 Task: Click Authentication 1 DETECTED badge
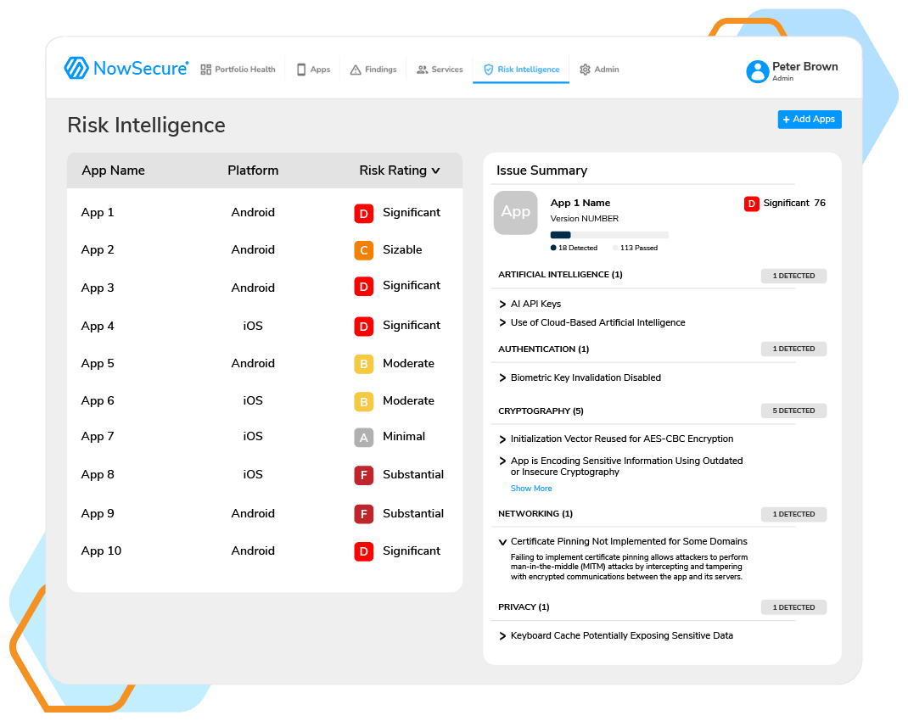793,349
